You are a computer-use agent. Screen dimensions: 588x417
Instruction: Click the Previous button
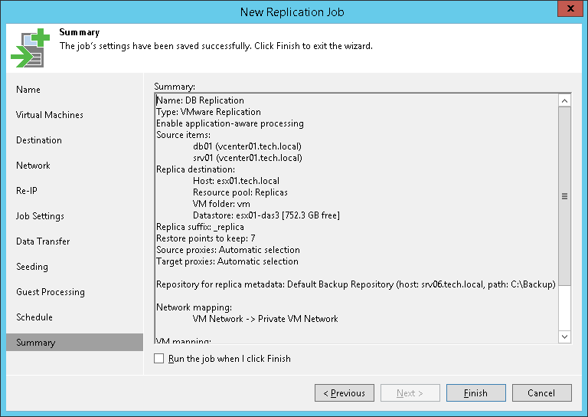click(x=344, y=393)
